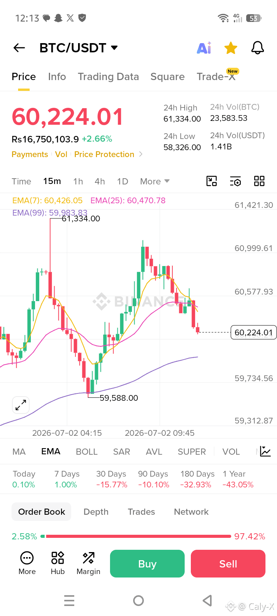The image size is (277, 616).
Task: Tap the 24h Low value 58,326.00
Action: pos(182,147)
